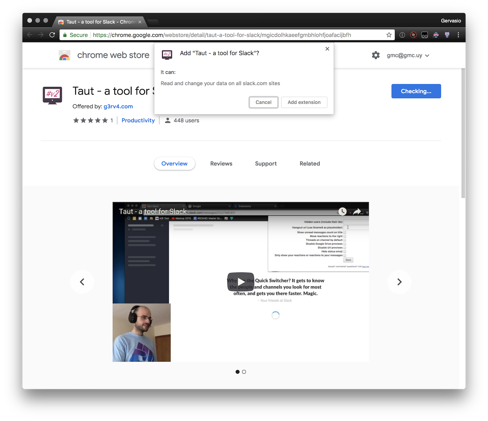Bookmark page with star icon
This screenshot has width=488, height=421.
[389, 35]
